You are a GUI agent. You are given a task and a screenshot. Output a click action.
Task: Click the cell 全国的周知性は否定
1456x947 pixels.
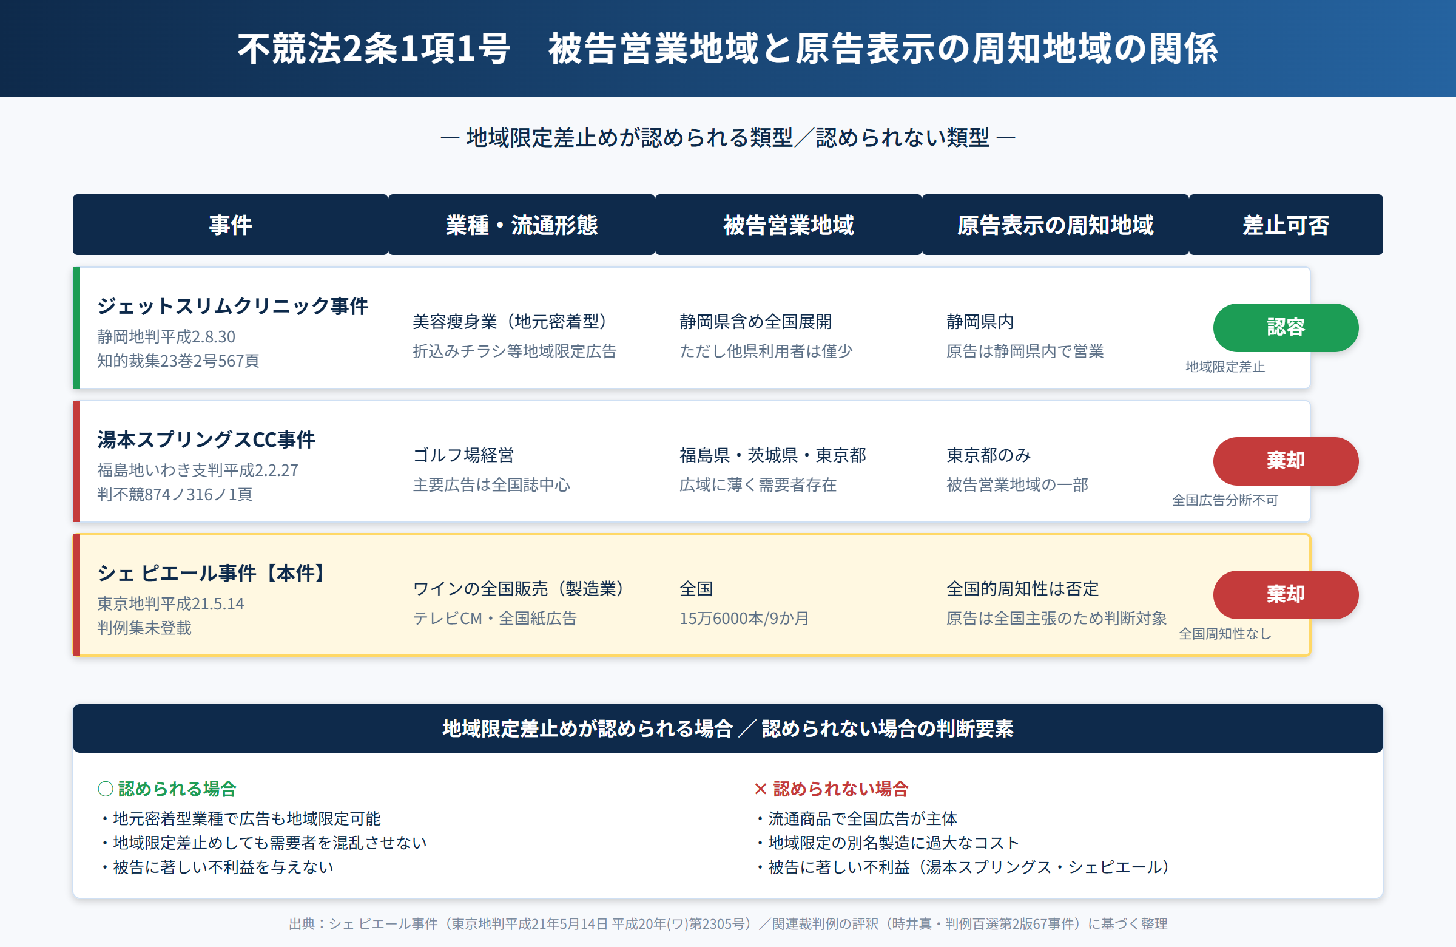point(1022,588)
